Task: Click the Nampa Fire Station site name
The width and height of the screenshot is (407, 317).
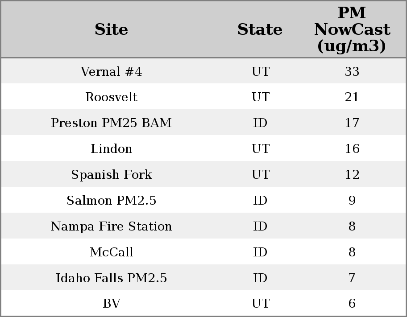Action: coord(112,226)
